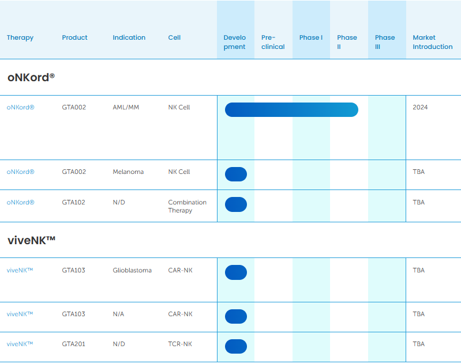Click the NK Cell text in AML/MM row
Screen dimensions: 461x364
[179, 107]
